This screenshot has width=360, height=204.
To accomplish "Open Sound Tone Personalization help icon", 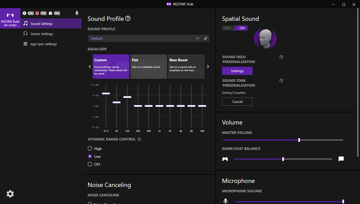I will [x=281, y=81].
